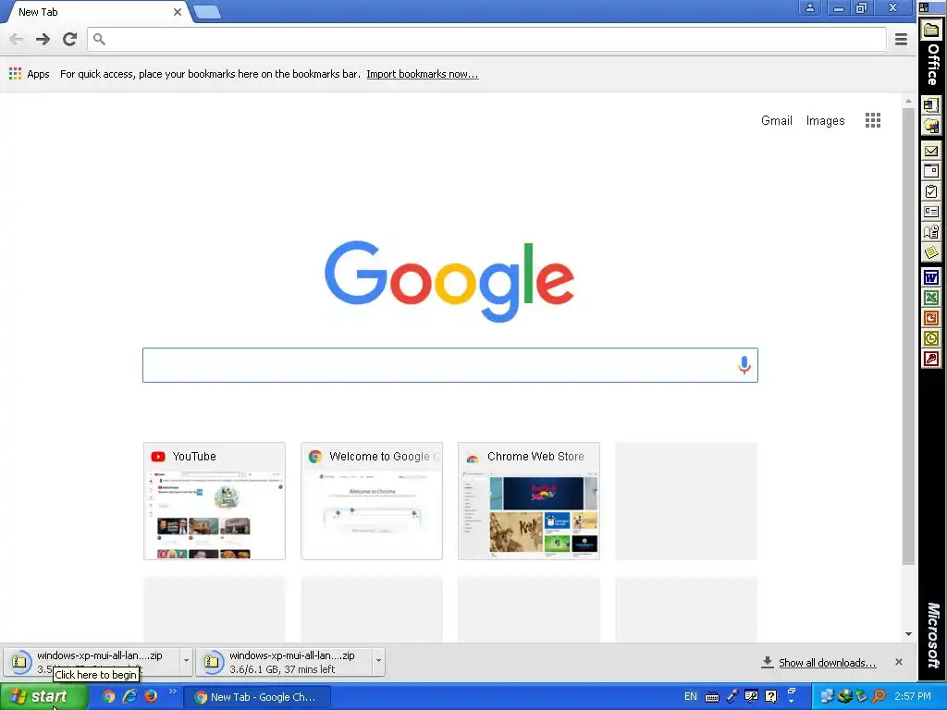Screen dimensions: 947x710
Task: Click Open Office Document on shortcut bar
Action: coord(930,126)
